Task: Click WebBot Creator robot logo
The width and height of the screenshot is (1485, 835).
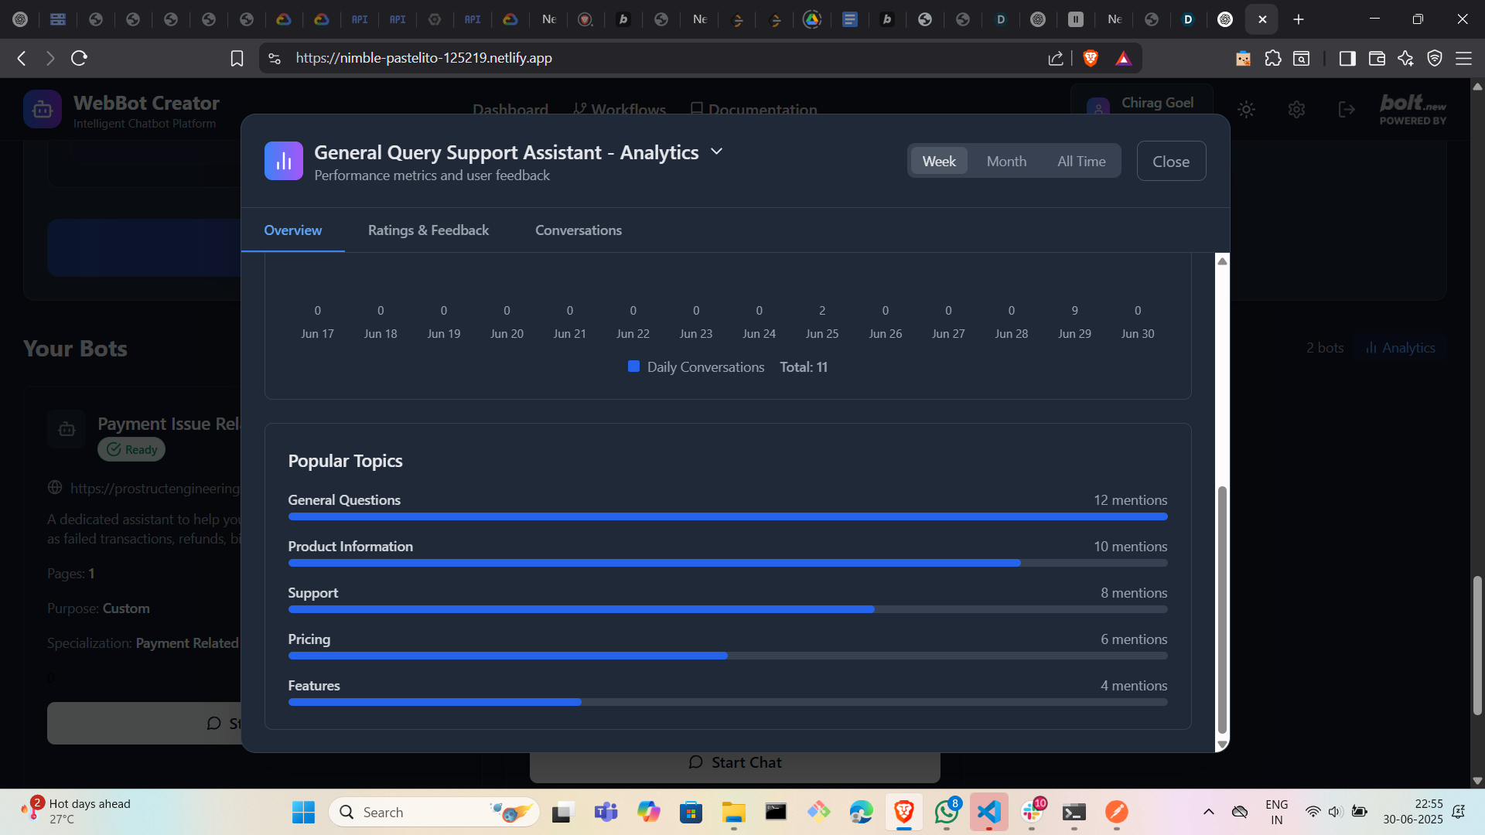Action: (42, 110)
